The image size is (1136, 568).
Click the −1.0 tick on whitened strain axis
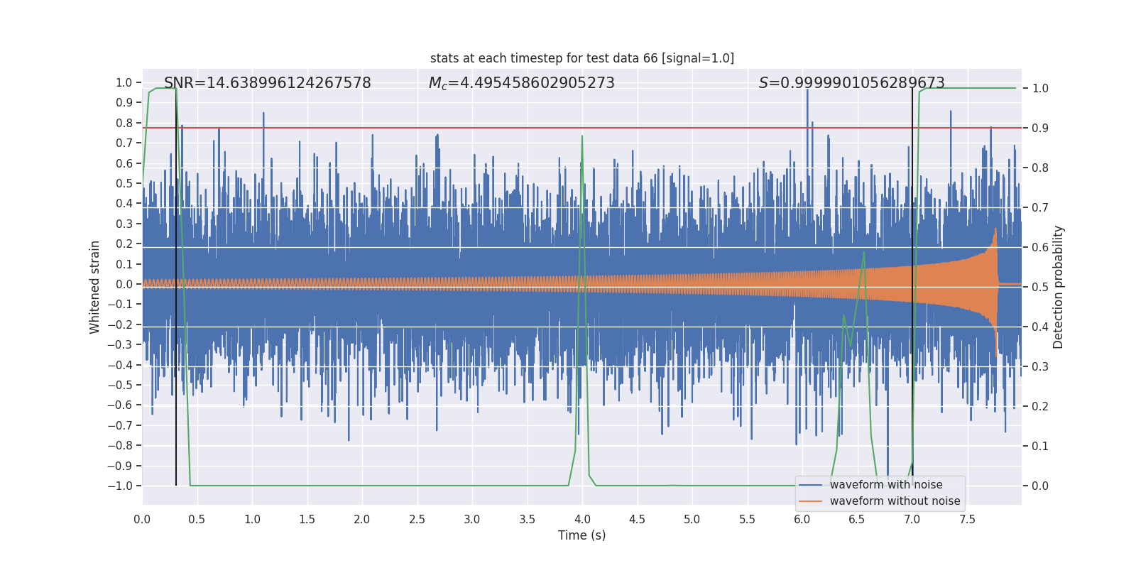tap(119, 486)
